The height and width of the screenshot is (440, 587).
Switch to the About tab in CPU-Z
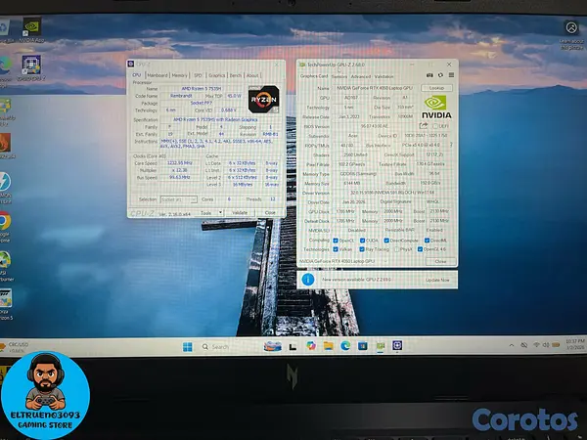coord(252,75)
